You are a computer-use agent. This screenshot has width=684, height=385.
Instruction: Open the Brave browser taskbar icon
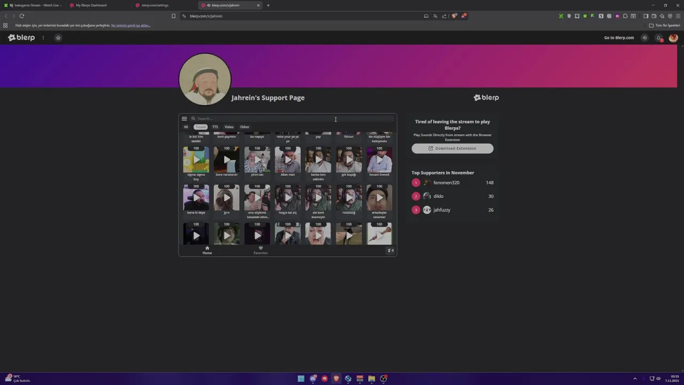tap(336, 379)
